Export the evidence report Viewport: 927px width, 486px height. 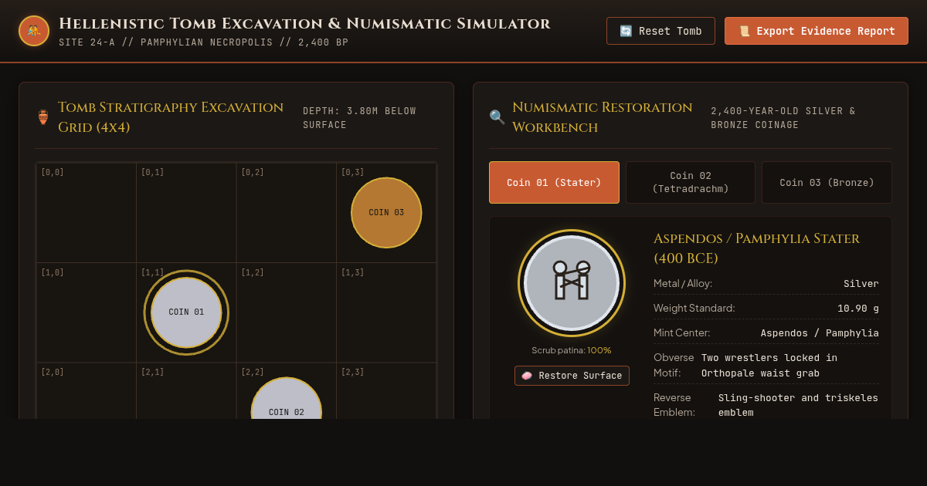(x=817, y=31)
